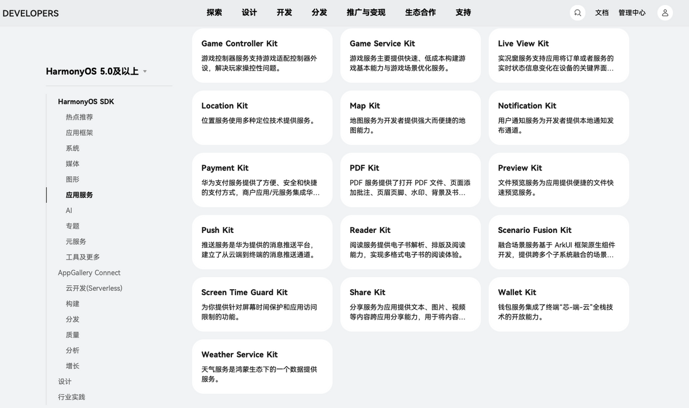This screenshot has height=408, width=689.
Task: Open the Location Kit card
Action: point(262,118)
